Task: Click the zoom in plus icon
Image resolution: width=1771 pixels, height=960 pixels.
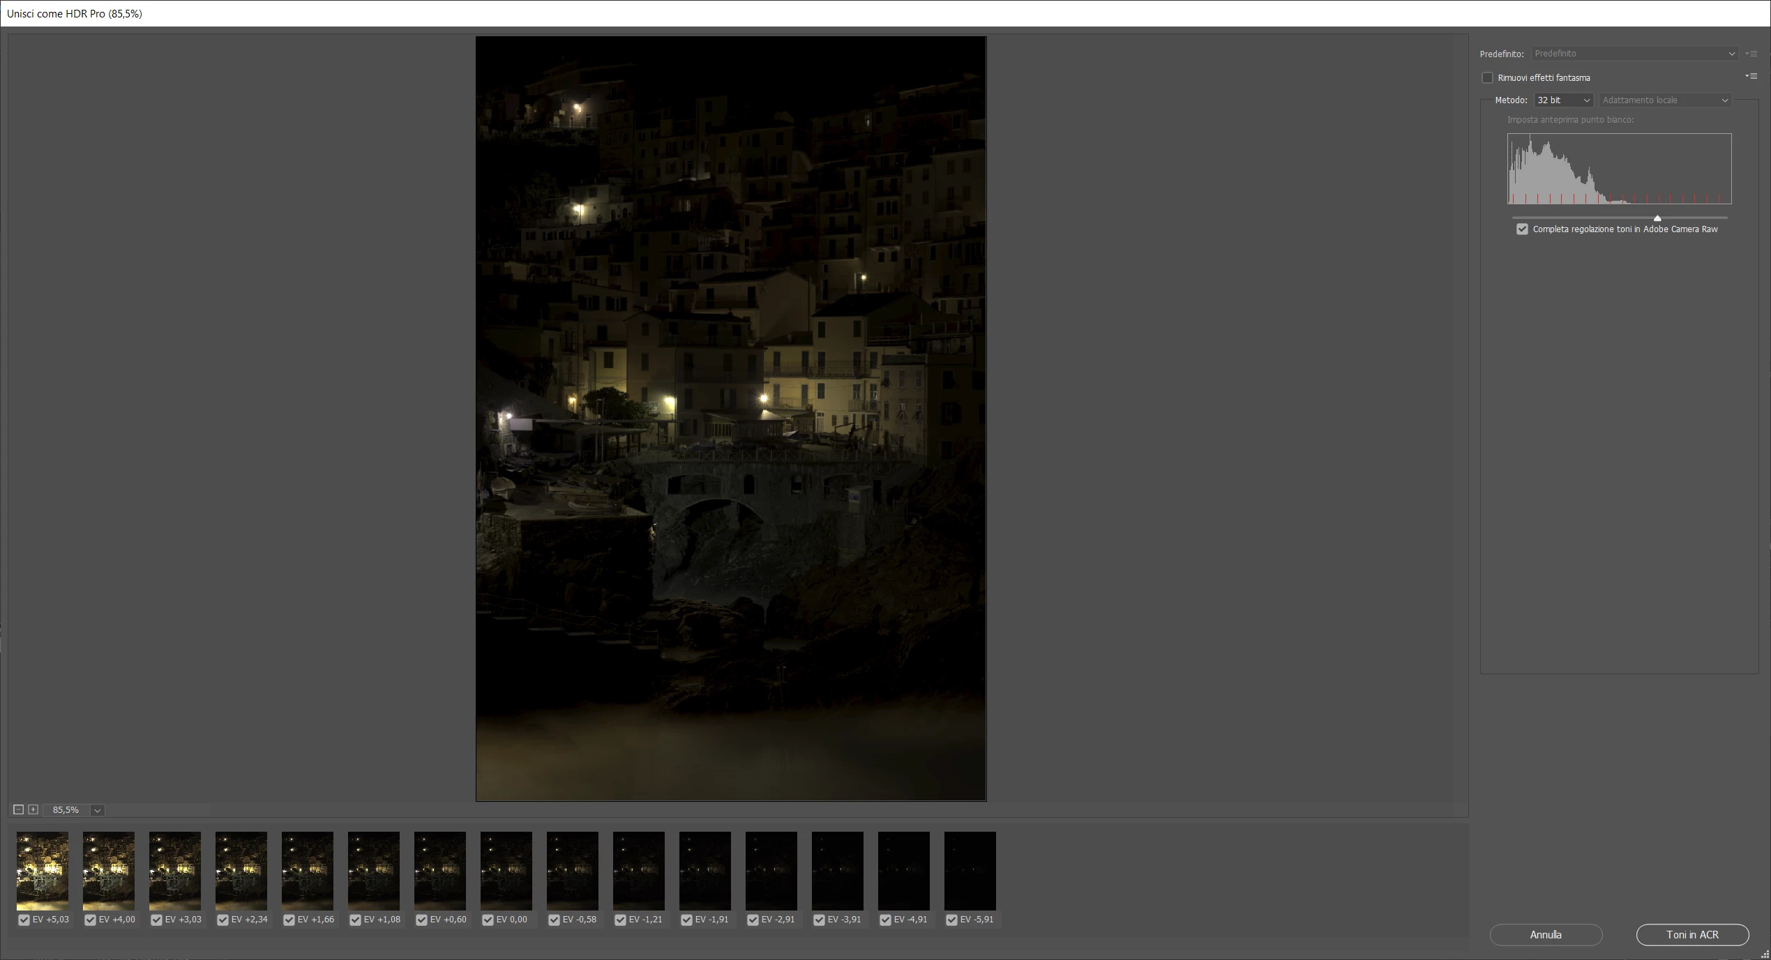Action: (33, 809)
